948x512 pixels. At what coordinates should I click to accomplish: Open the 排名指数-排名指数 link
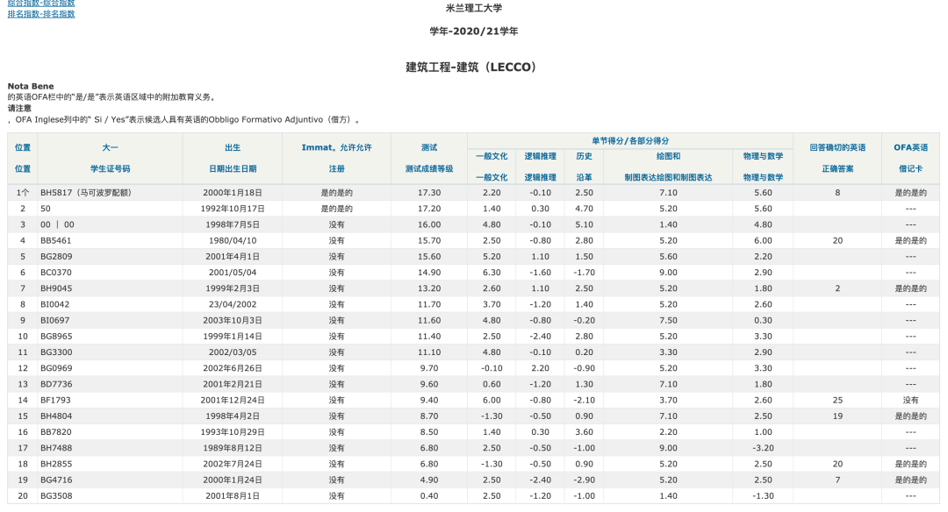pyautogui.click(x=41, y=14)
